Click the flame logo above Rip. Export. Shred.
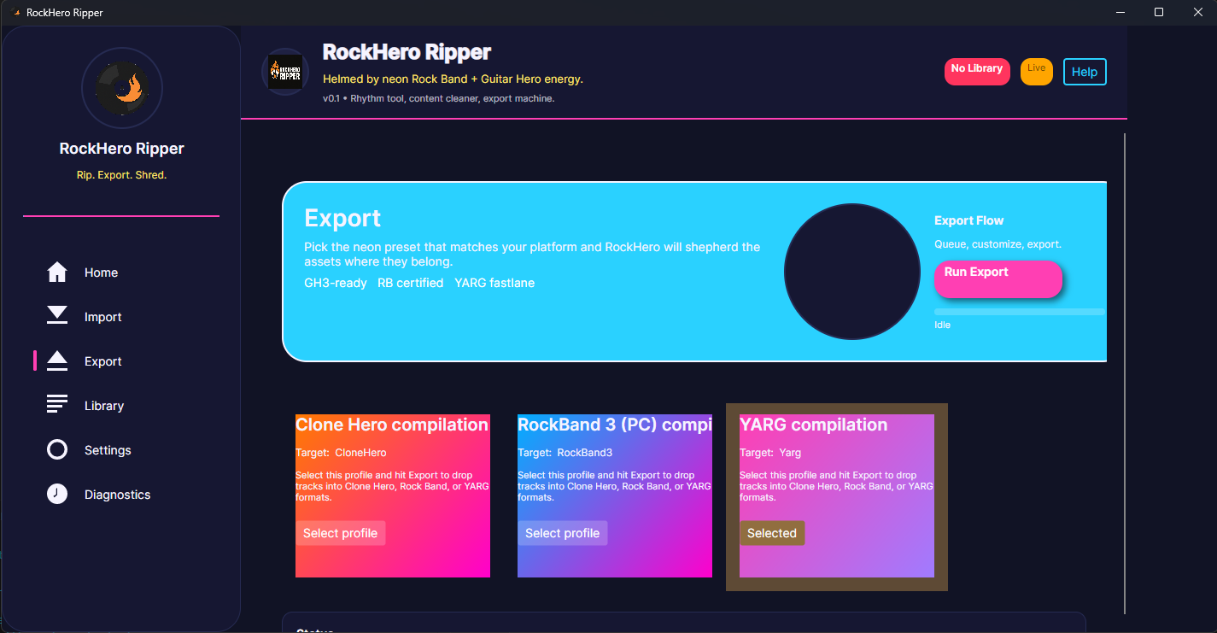Image resolution: width=1217 pixels, height=633 pixels. (x=121, y=87)
